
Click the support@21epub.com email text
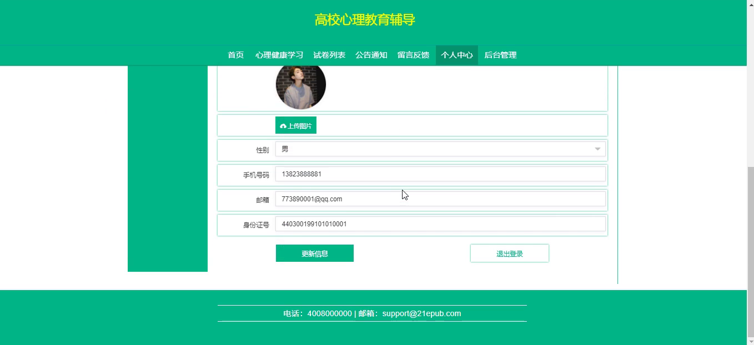pyautogui.click(x=421, y=313)
